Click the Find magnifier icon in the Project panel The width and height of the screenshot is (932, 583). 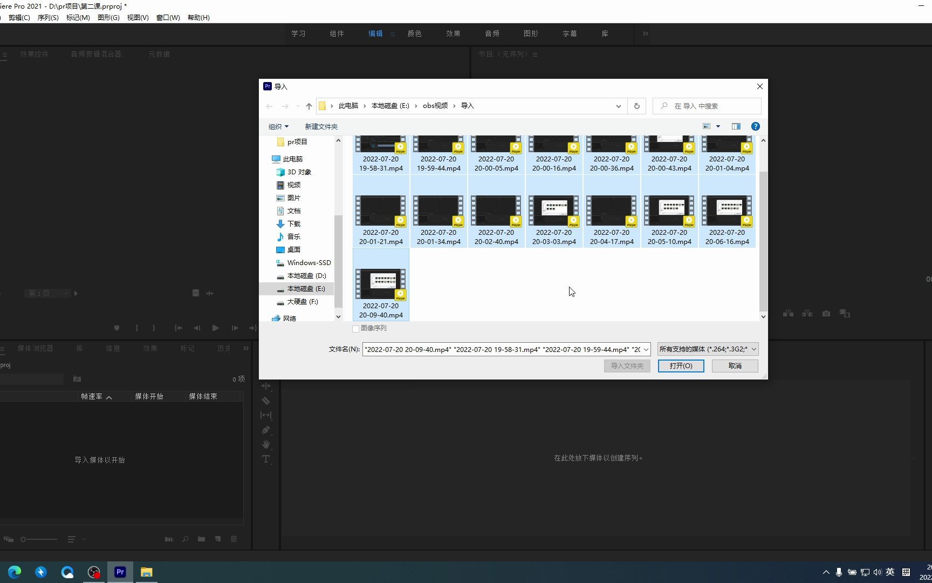coord(185,539)
